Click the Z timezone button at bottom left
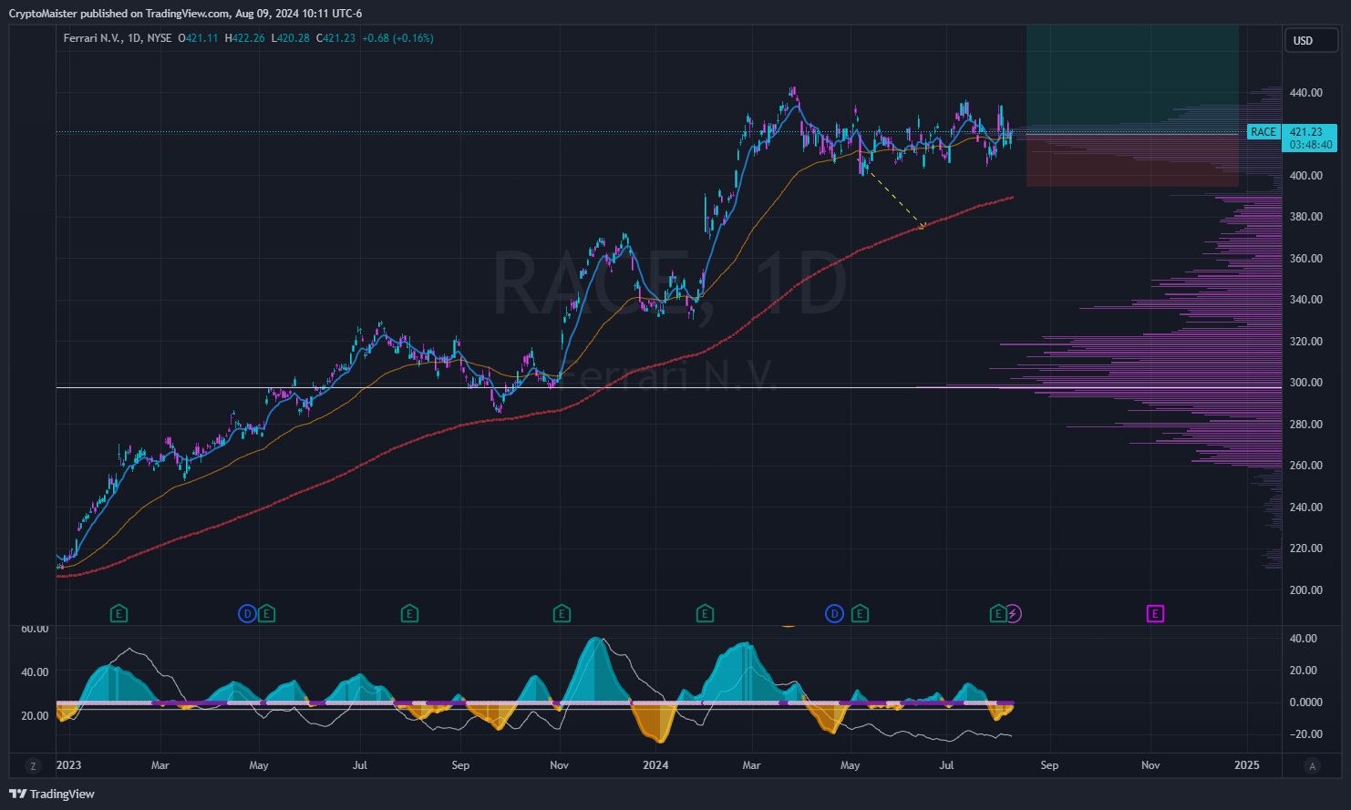 point(33,766)
